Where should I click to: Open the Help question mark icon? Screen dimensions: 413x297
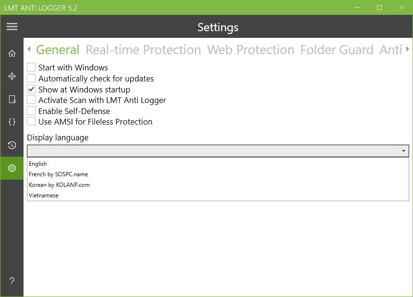(x=12, y=281)
